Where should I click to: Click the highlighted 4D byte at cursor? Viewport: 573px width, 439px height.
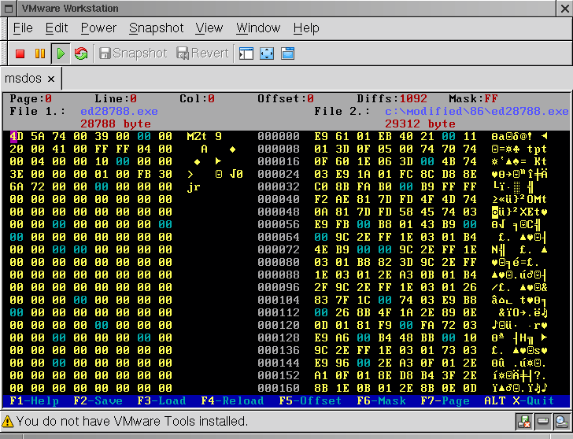tap(17, 137)
